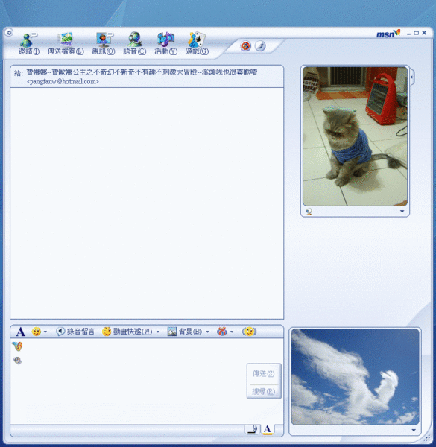This screenshot has height=447, width=436.
Task: Click contact email pangfanw@hotmail.com
Action: 63,81
